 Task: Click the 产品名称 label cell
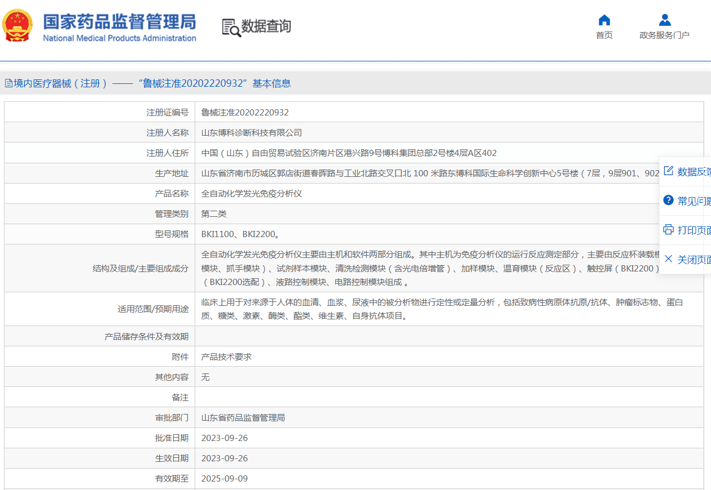[x=100, y=193]
